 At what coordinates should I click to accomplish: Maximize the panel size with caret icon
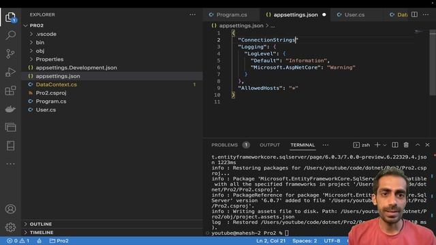pyautogui.click(x=418, y=145)
